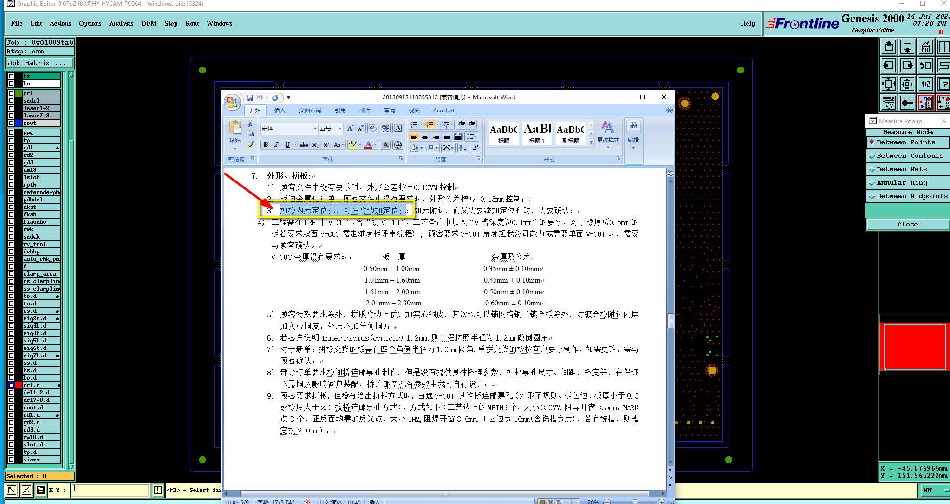Click the Word Help question mark icon
The width and height of the screenshot is (950, 504).
(669, 110)
